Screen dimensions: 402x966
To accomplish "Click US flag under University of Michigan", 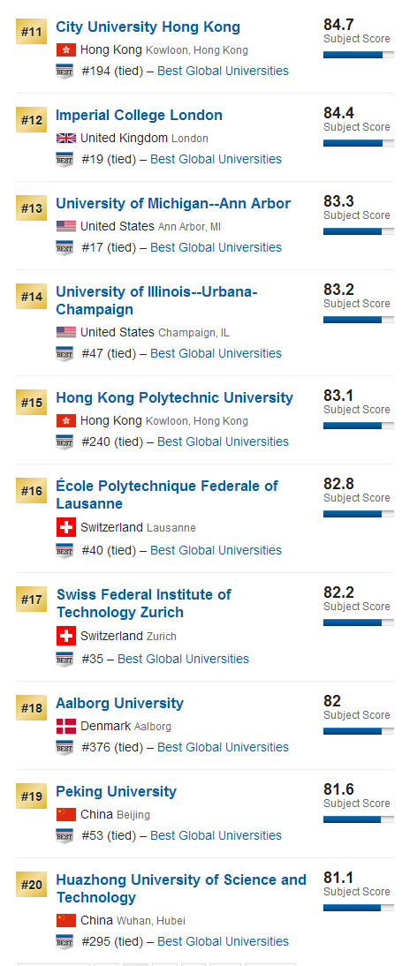I will pos(66,226).
